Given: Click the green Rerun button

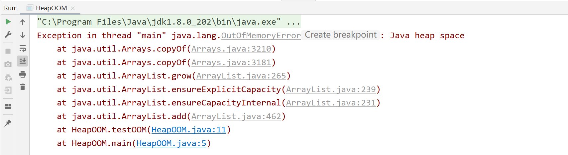Looking at the screenshot, I should pyautogui.click(x=8, y=22).
